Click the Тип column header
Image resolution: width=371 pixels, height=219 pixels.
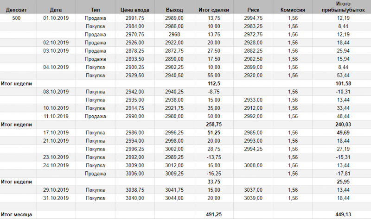click(x=96, y=9)
